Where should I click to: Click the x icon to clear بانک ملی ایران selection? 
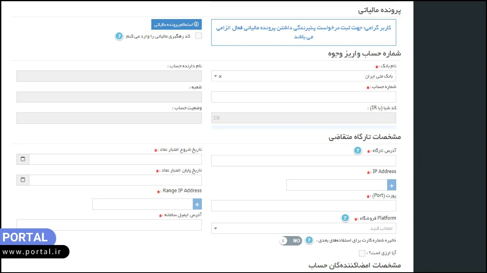pos(220,76)
